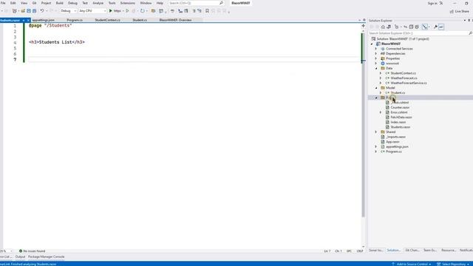Click the pending changes filter icon in Solution Explorer

click(397, 27)
